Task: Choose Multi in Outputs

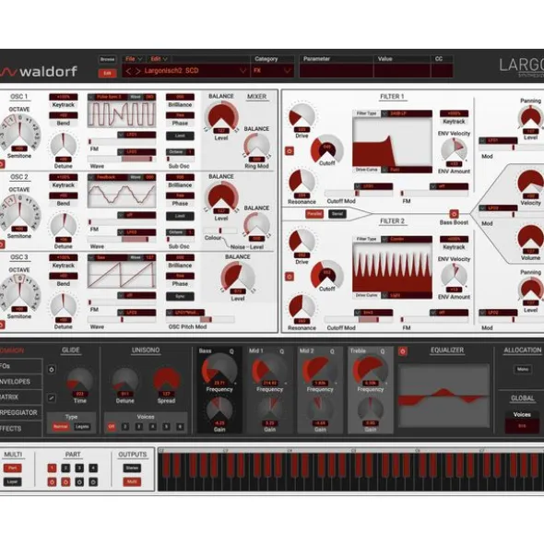Action: point(132,481)
